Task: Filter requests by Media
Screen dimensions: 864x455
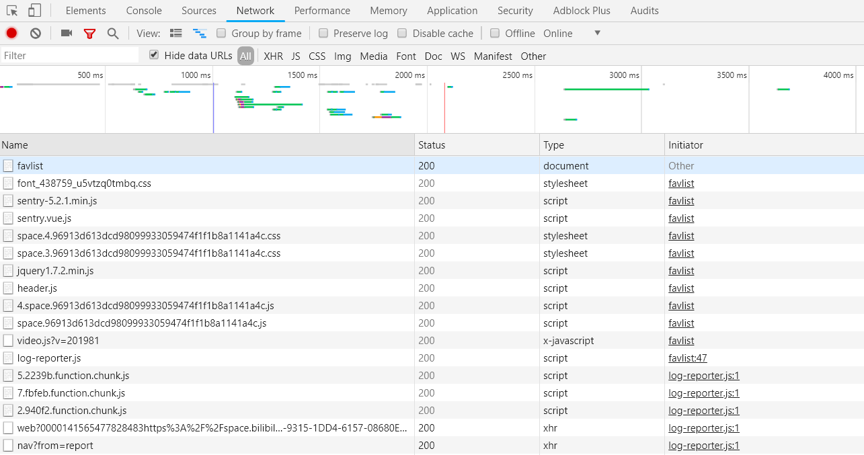Action: click(374, 56)
